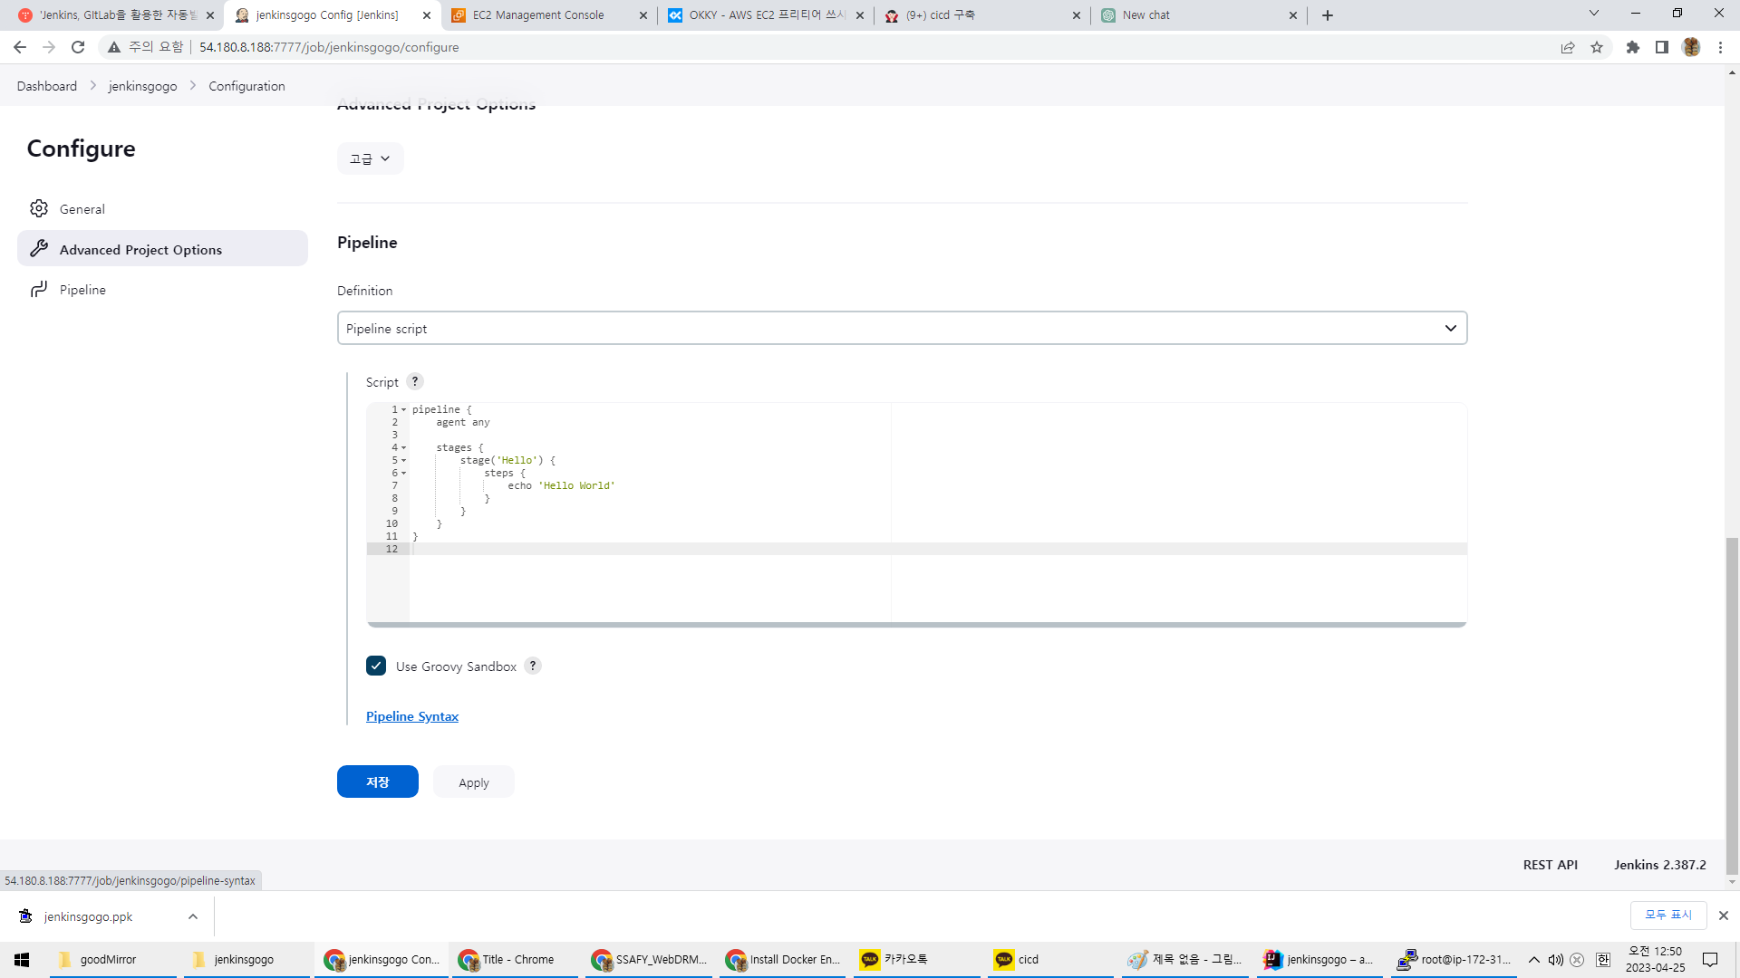Collapse code fold arrow on stages line 4
The width and height of the screenshot is (1740, 978).
pos(404,448)
